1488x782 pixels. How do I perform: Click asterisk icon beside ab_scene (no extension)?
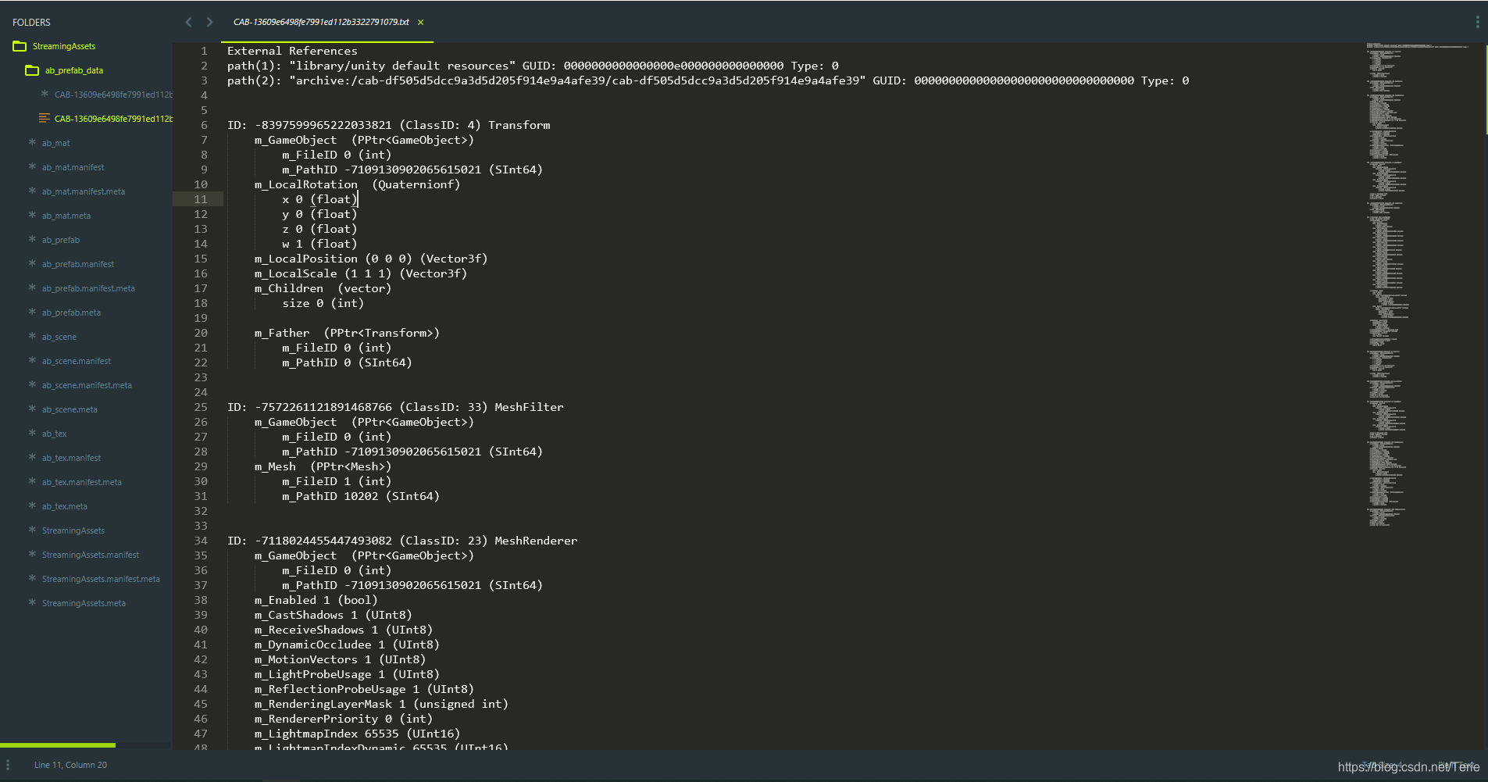pyautogui.click(x=32, y=336)
